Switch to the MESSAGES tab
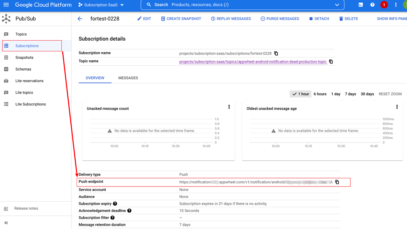The image size is (407, 229). tap(128, 78)
